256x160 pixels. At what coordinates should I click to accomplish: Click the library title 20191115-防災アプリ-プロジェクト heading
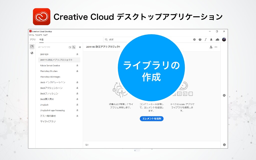(x=103, y=47)
